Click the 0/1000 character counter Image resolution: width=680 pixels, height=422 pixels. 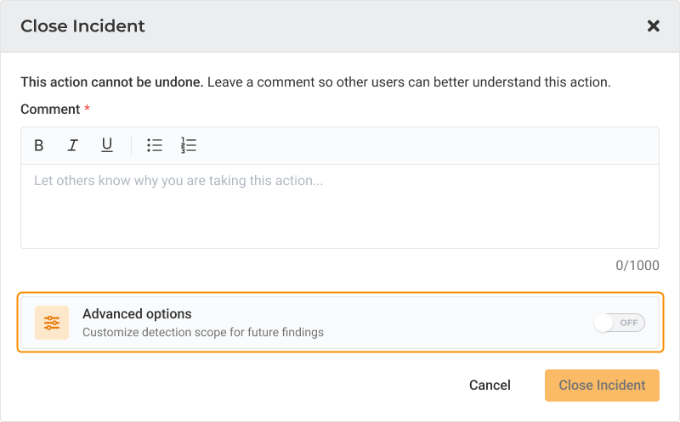coord(637,265)
